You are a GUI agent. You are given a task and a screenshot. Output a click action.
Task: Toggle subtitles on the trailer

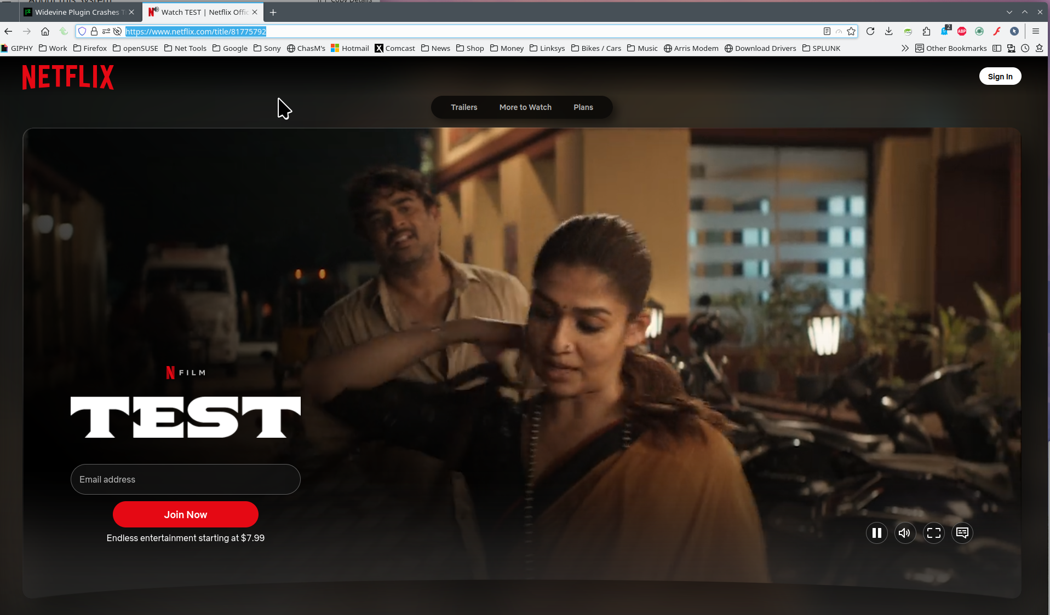point(962,533)
